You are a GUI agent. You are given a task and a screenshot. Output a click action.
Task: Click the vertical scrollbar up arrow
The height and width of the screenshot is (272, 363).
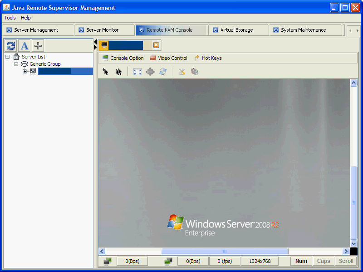click(353, 83)
